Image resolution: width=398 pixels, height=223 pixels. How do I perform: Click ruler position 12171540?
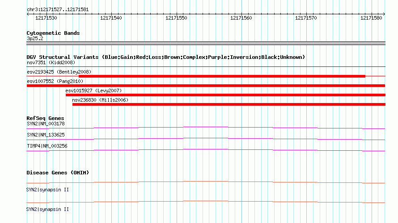(x=111, y=18)
